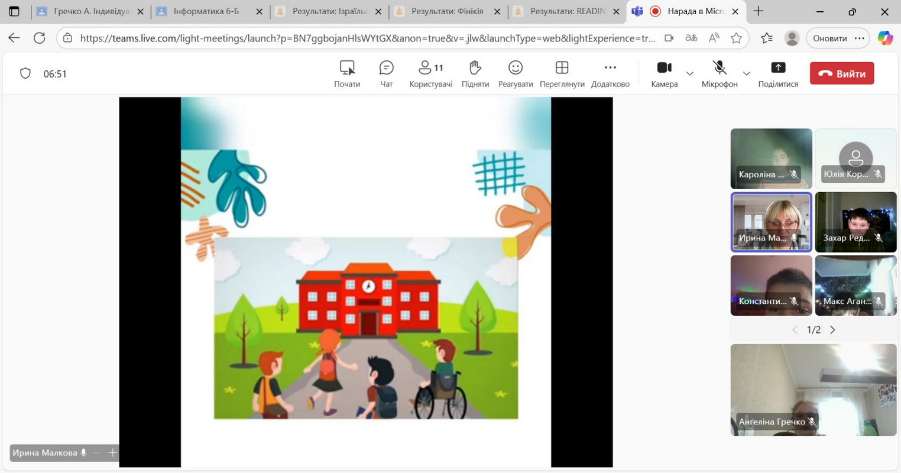Viewport: 901px width, 473px height.
Task: Open the Реагувати reactions menu
Action: click(x=515, y=74)
